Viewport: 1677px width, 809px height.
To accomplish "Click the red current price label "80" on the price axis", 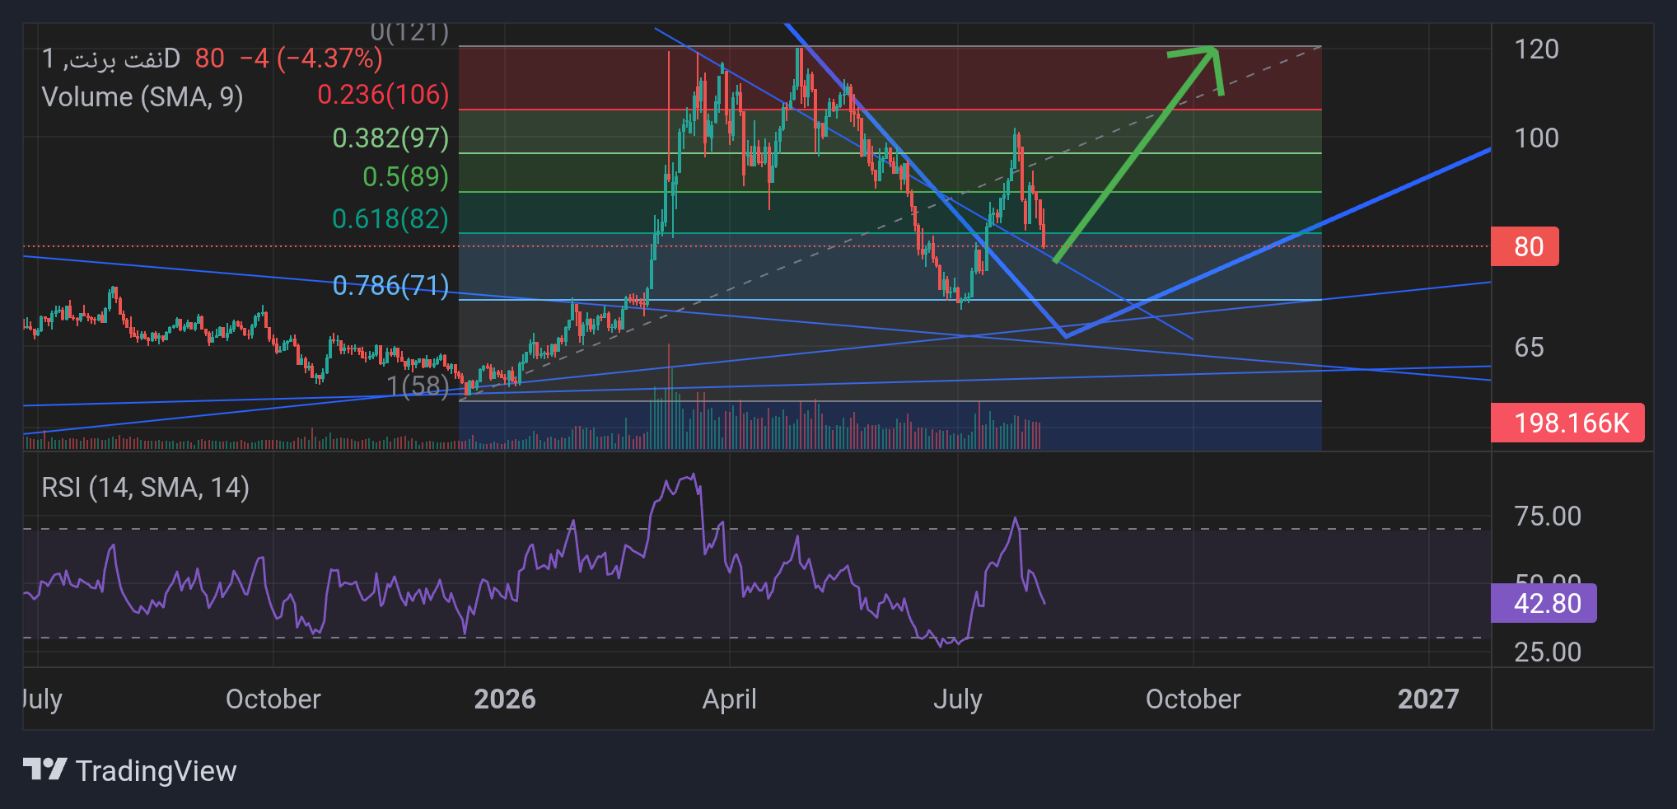I will pyautogui.click(x=1525, y=246).
